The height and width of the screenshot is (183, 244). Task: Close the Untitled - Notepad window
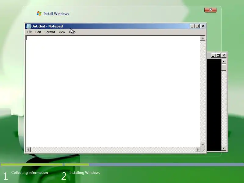203,26
